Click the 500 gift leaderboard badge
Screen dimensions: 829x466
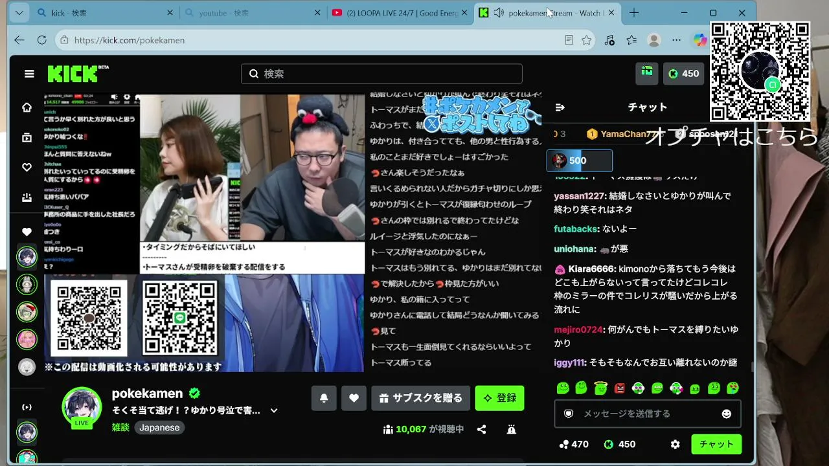(x=580, y=161)
